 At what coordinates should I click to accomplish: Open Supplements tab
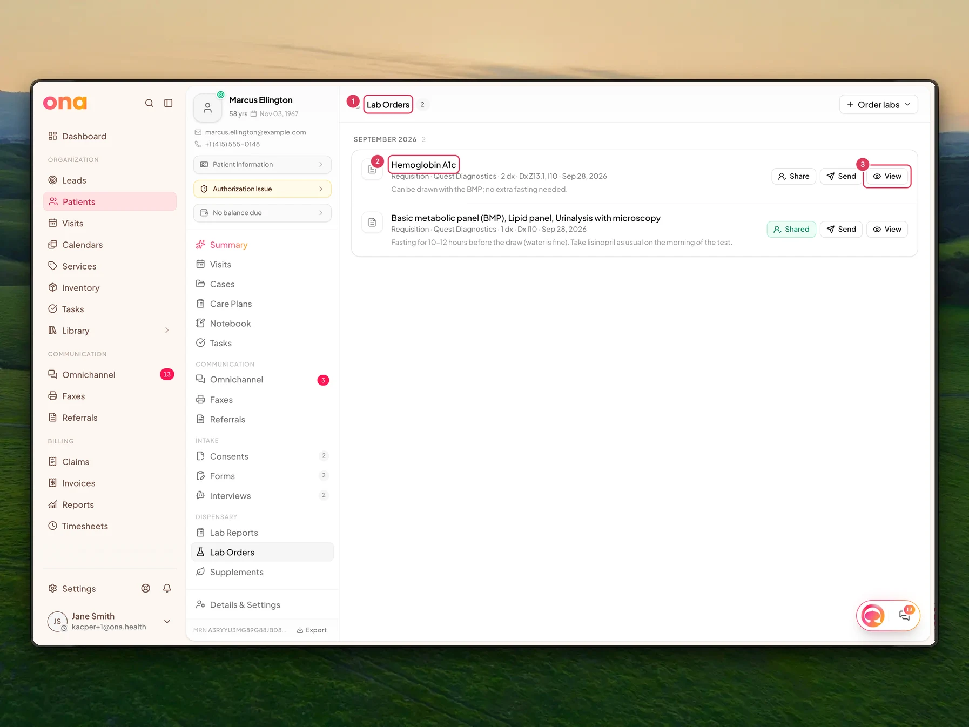pyautogui.click(x=263, y=572)
